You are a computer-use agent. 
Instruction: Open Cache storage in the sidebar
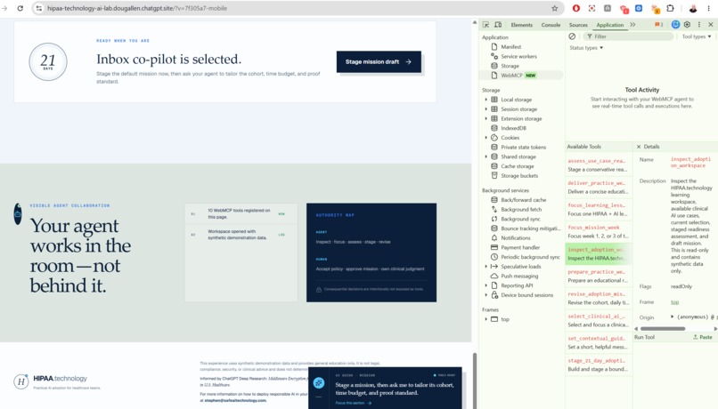[x=517, y=166]
